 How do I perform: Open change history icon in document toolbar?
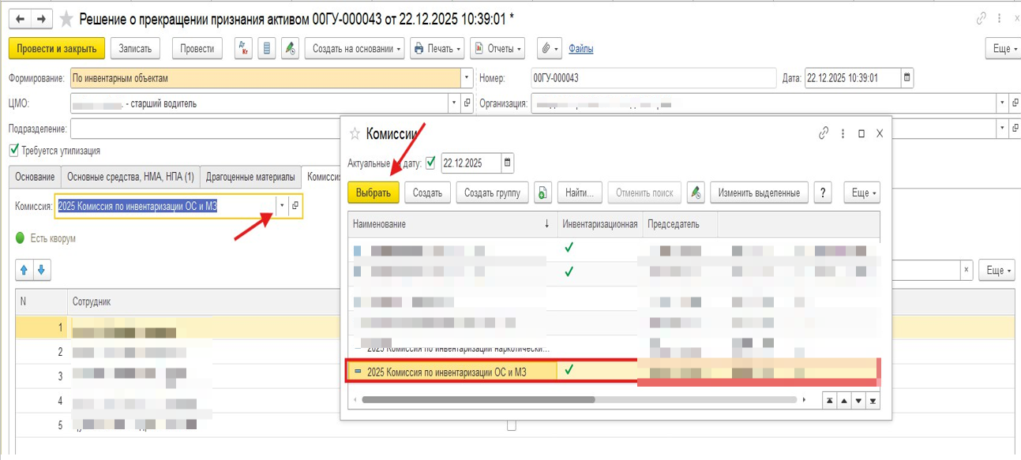(x=291, y=49)
